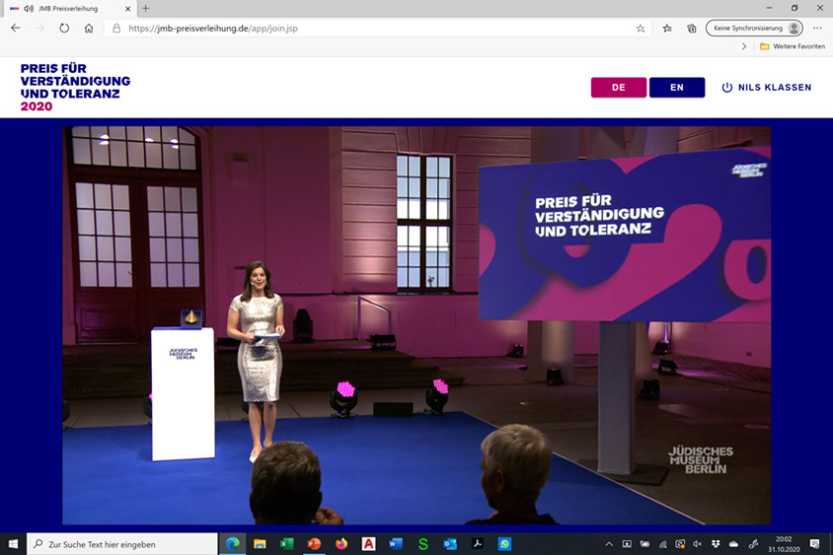The image size is (833, 555).
Task: Switch language to DE
Action: click(x=618, y=88)
